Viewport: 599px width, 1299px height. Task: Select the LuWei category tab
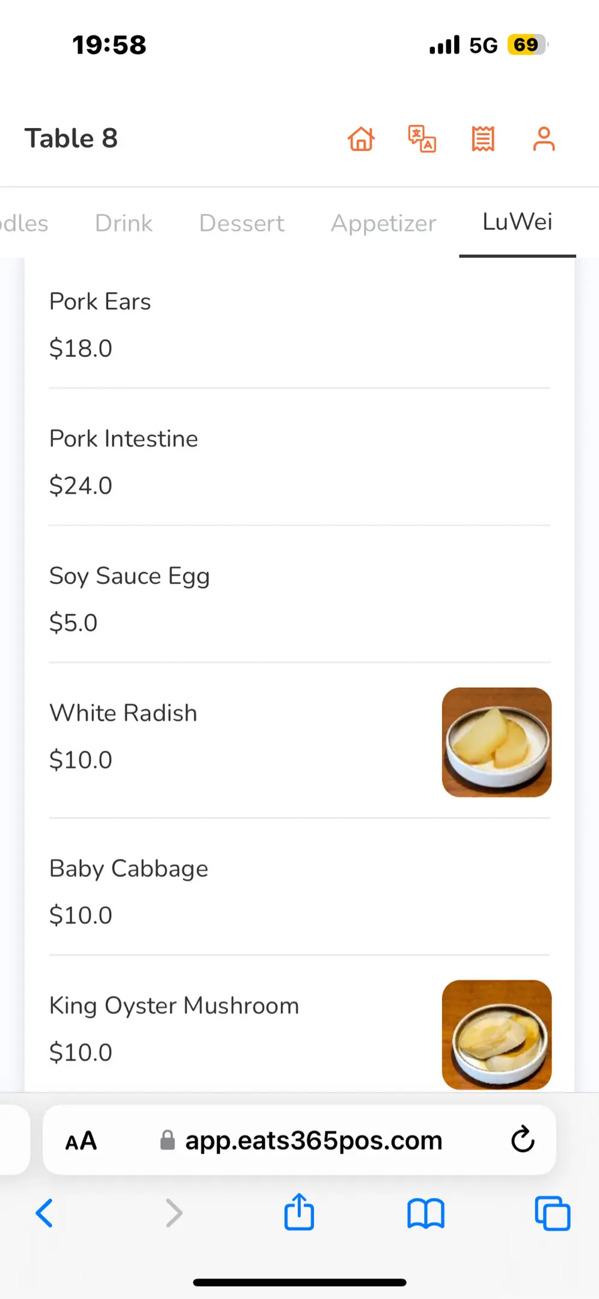(x=517, y=222)
